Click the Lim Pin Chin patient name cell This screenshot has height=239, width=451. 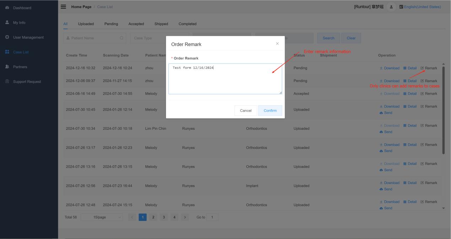(156, 128)
